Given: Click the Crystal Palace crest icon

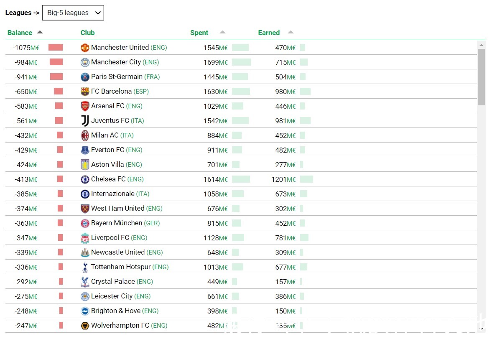Looking at the screenshot, I should click(85, 282).
